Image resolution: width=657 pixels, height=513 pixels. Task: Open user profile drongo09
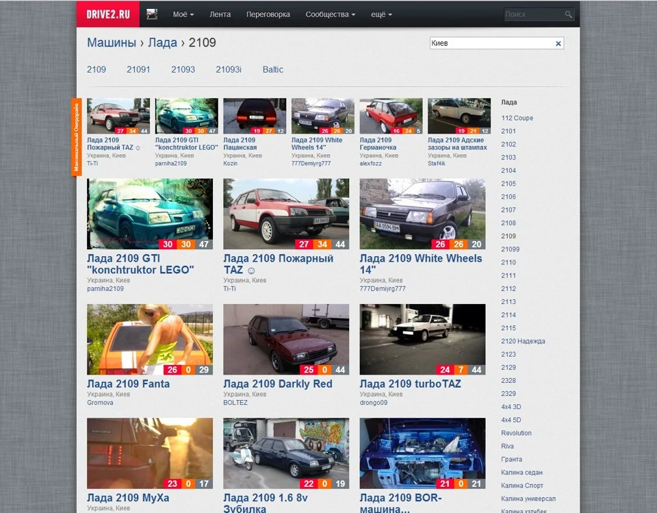[x=374, y=403]
